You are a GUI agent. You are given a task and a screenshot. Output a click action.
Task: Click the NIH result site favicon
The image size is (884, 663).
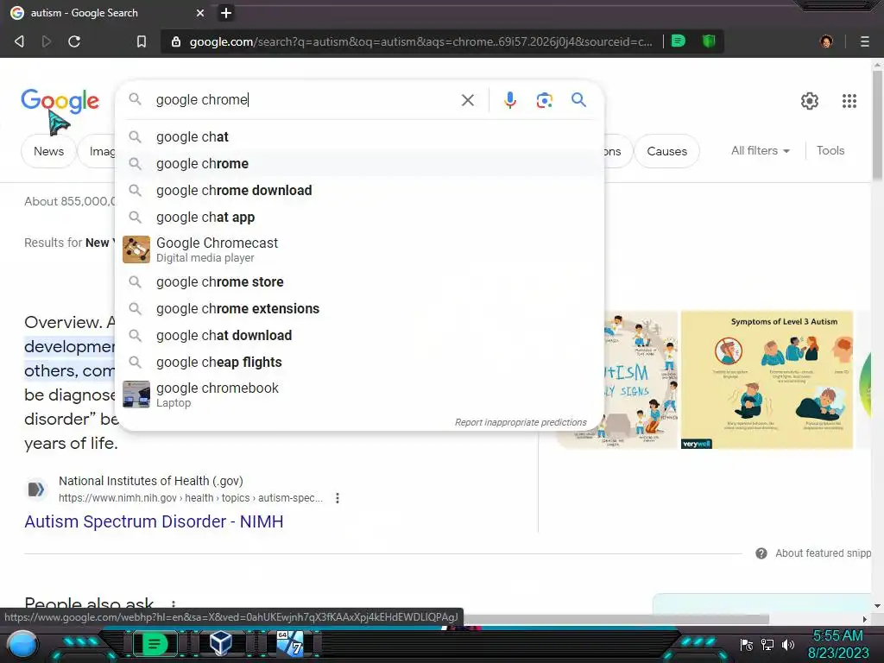tap(36, 489)
